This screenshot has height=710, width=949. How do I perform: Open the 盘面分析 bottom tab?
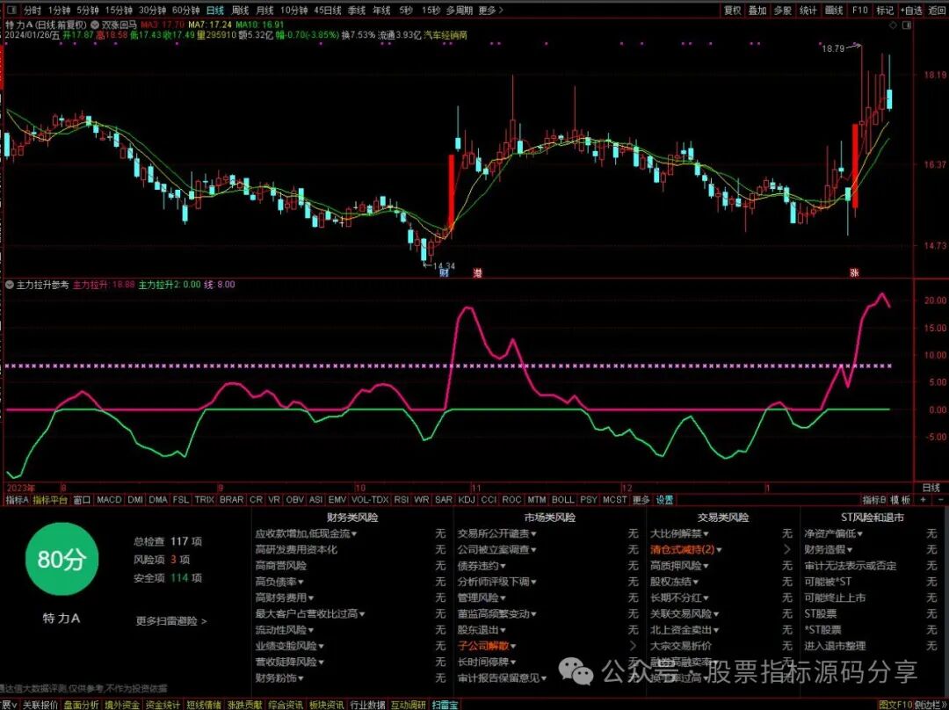coord(81,705)
